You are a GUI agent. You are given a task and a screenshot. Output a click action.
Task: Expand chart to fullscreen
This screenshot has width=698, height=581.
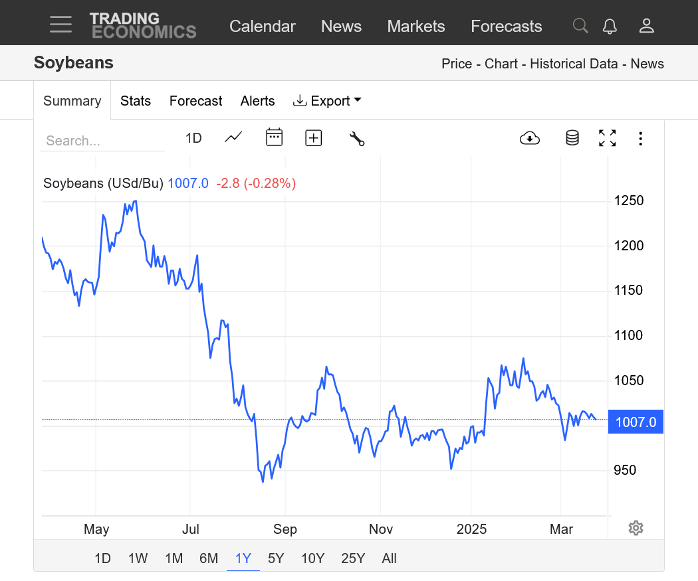tap(607, 138)
